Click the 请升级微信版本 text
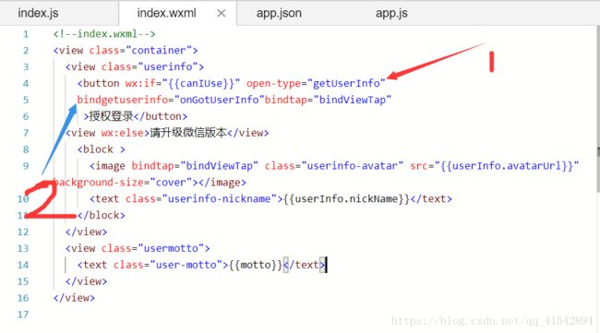 188,133
